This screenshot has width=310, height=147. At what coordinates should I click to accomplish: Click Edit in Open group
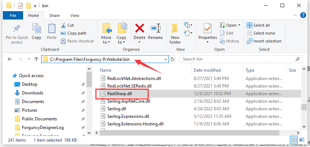click(226, 33)
